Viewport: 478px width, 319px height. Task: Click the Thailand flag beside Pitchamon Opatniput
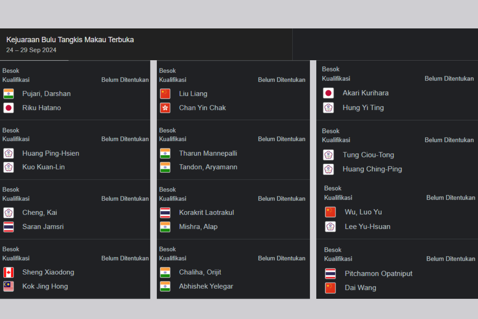tap(330, 274)
